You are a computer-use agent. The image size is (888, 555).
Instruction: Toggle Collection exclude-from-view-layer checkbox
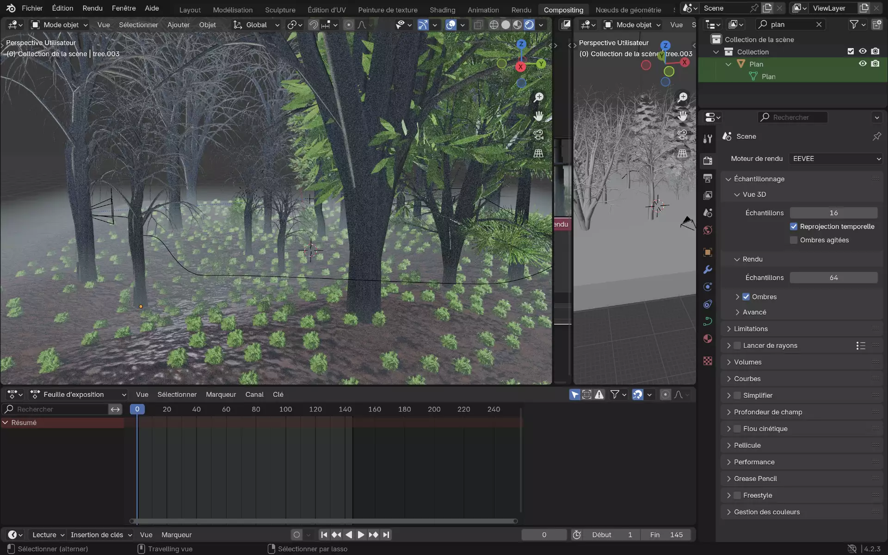point(851,51)
